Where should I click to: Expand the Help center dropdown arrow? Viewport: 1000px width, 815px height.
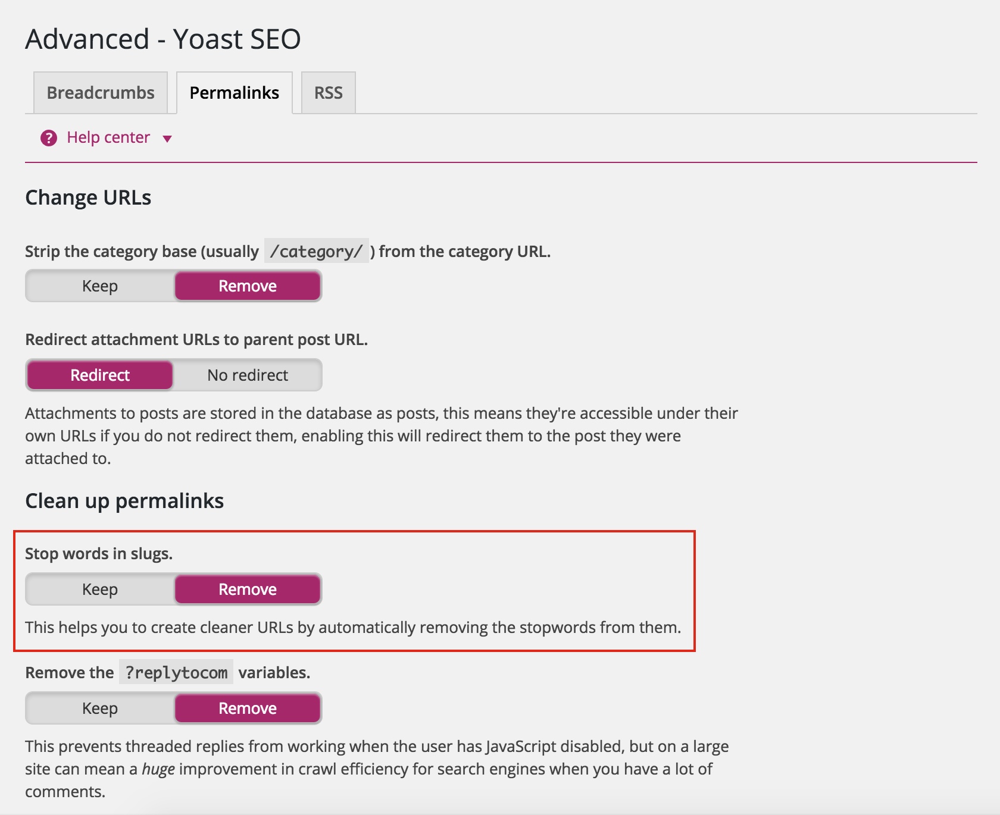coord(167,139)
